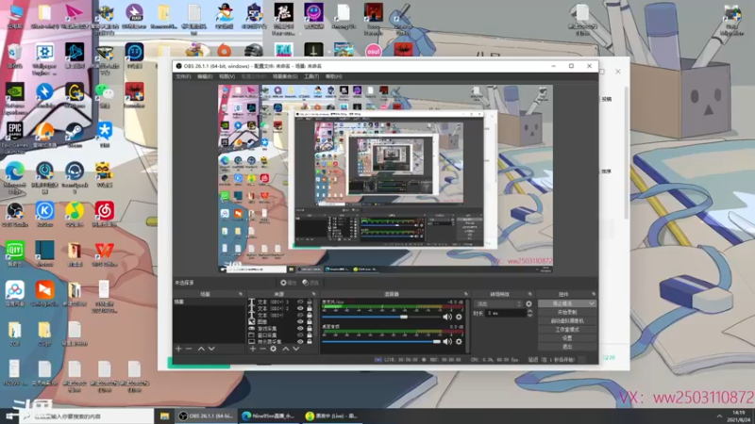
Task: Open iQIYI green desktop icon
Action: coord(14,253)
